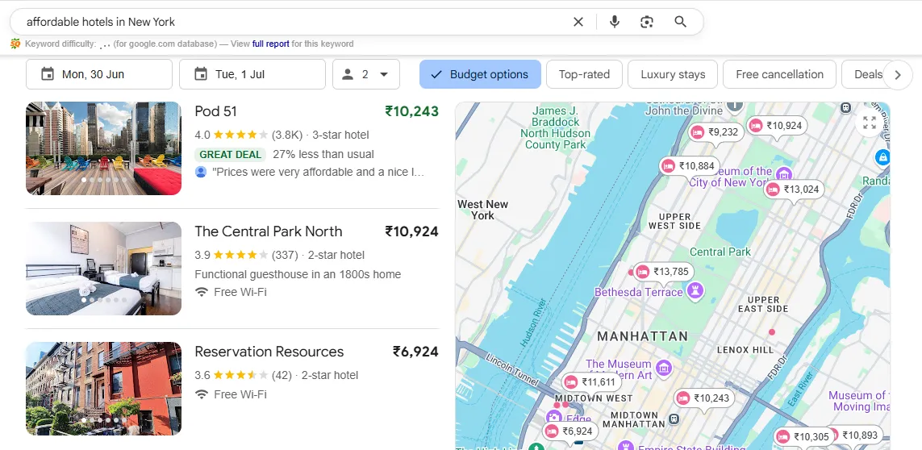Open the Reservation Resources listing title
The image size is (922, 450).
pos(269,352)
